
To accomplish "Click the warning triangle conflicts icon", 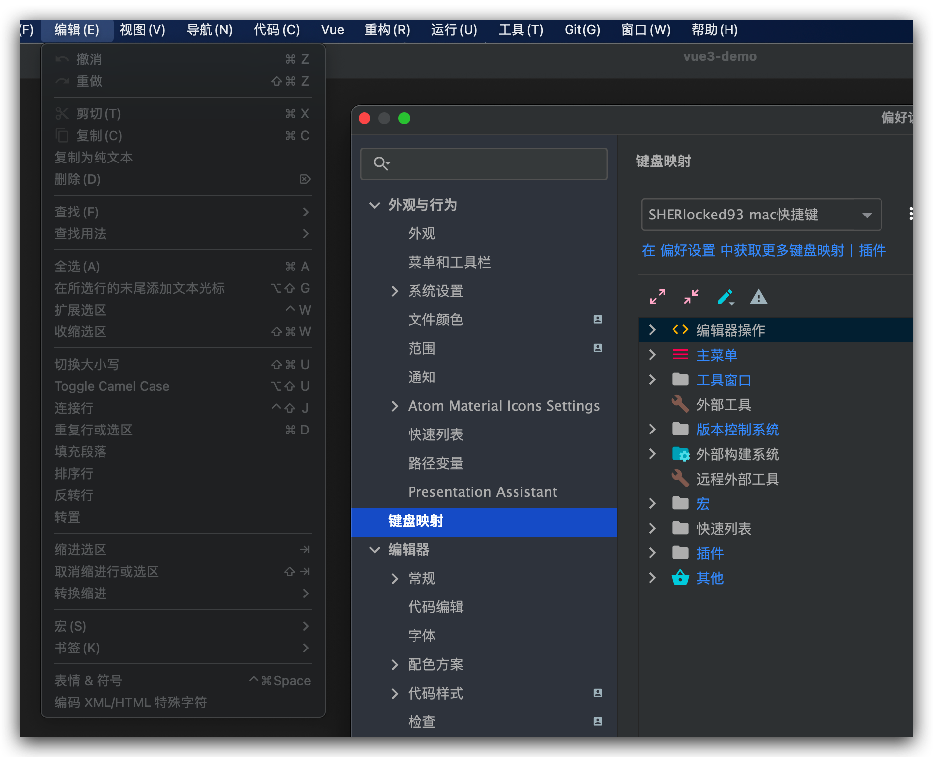I will [759, 297].
